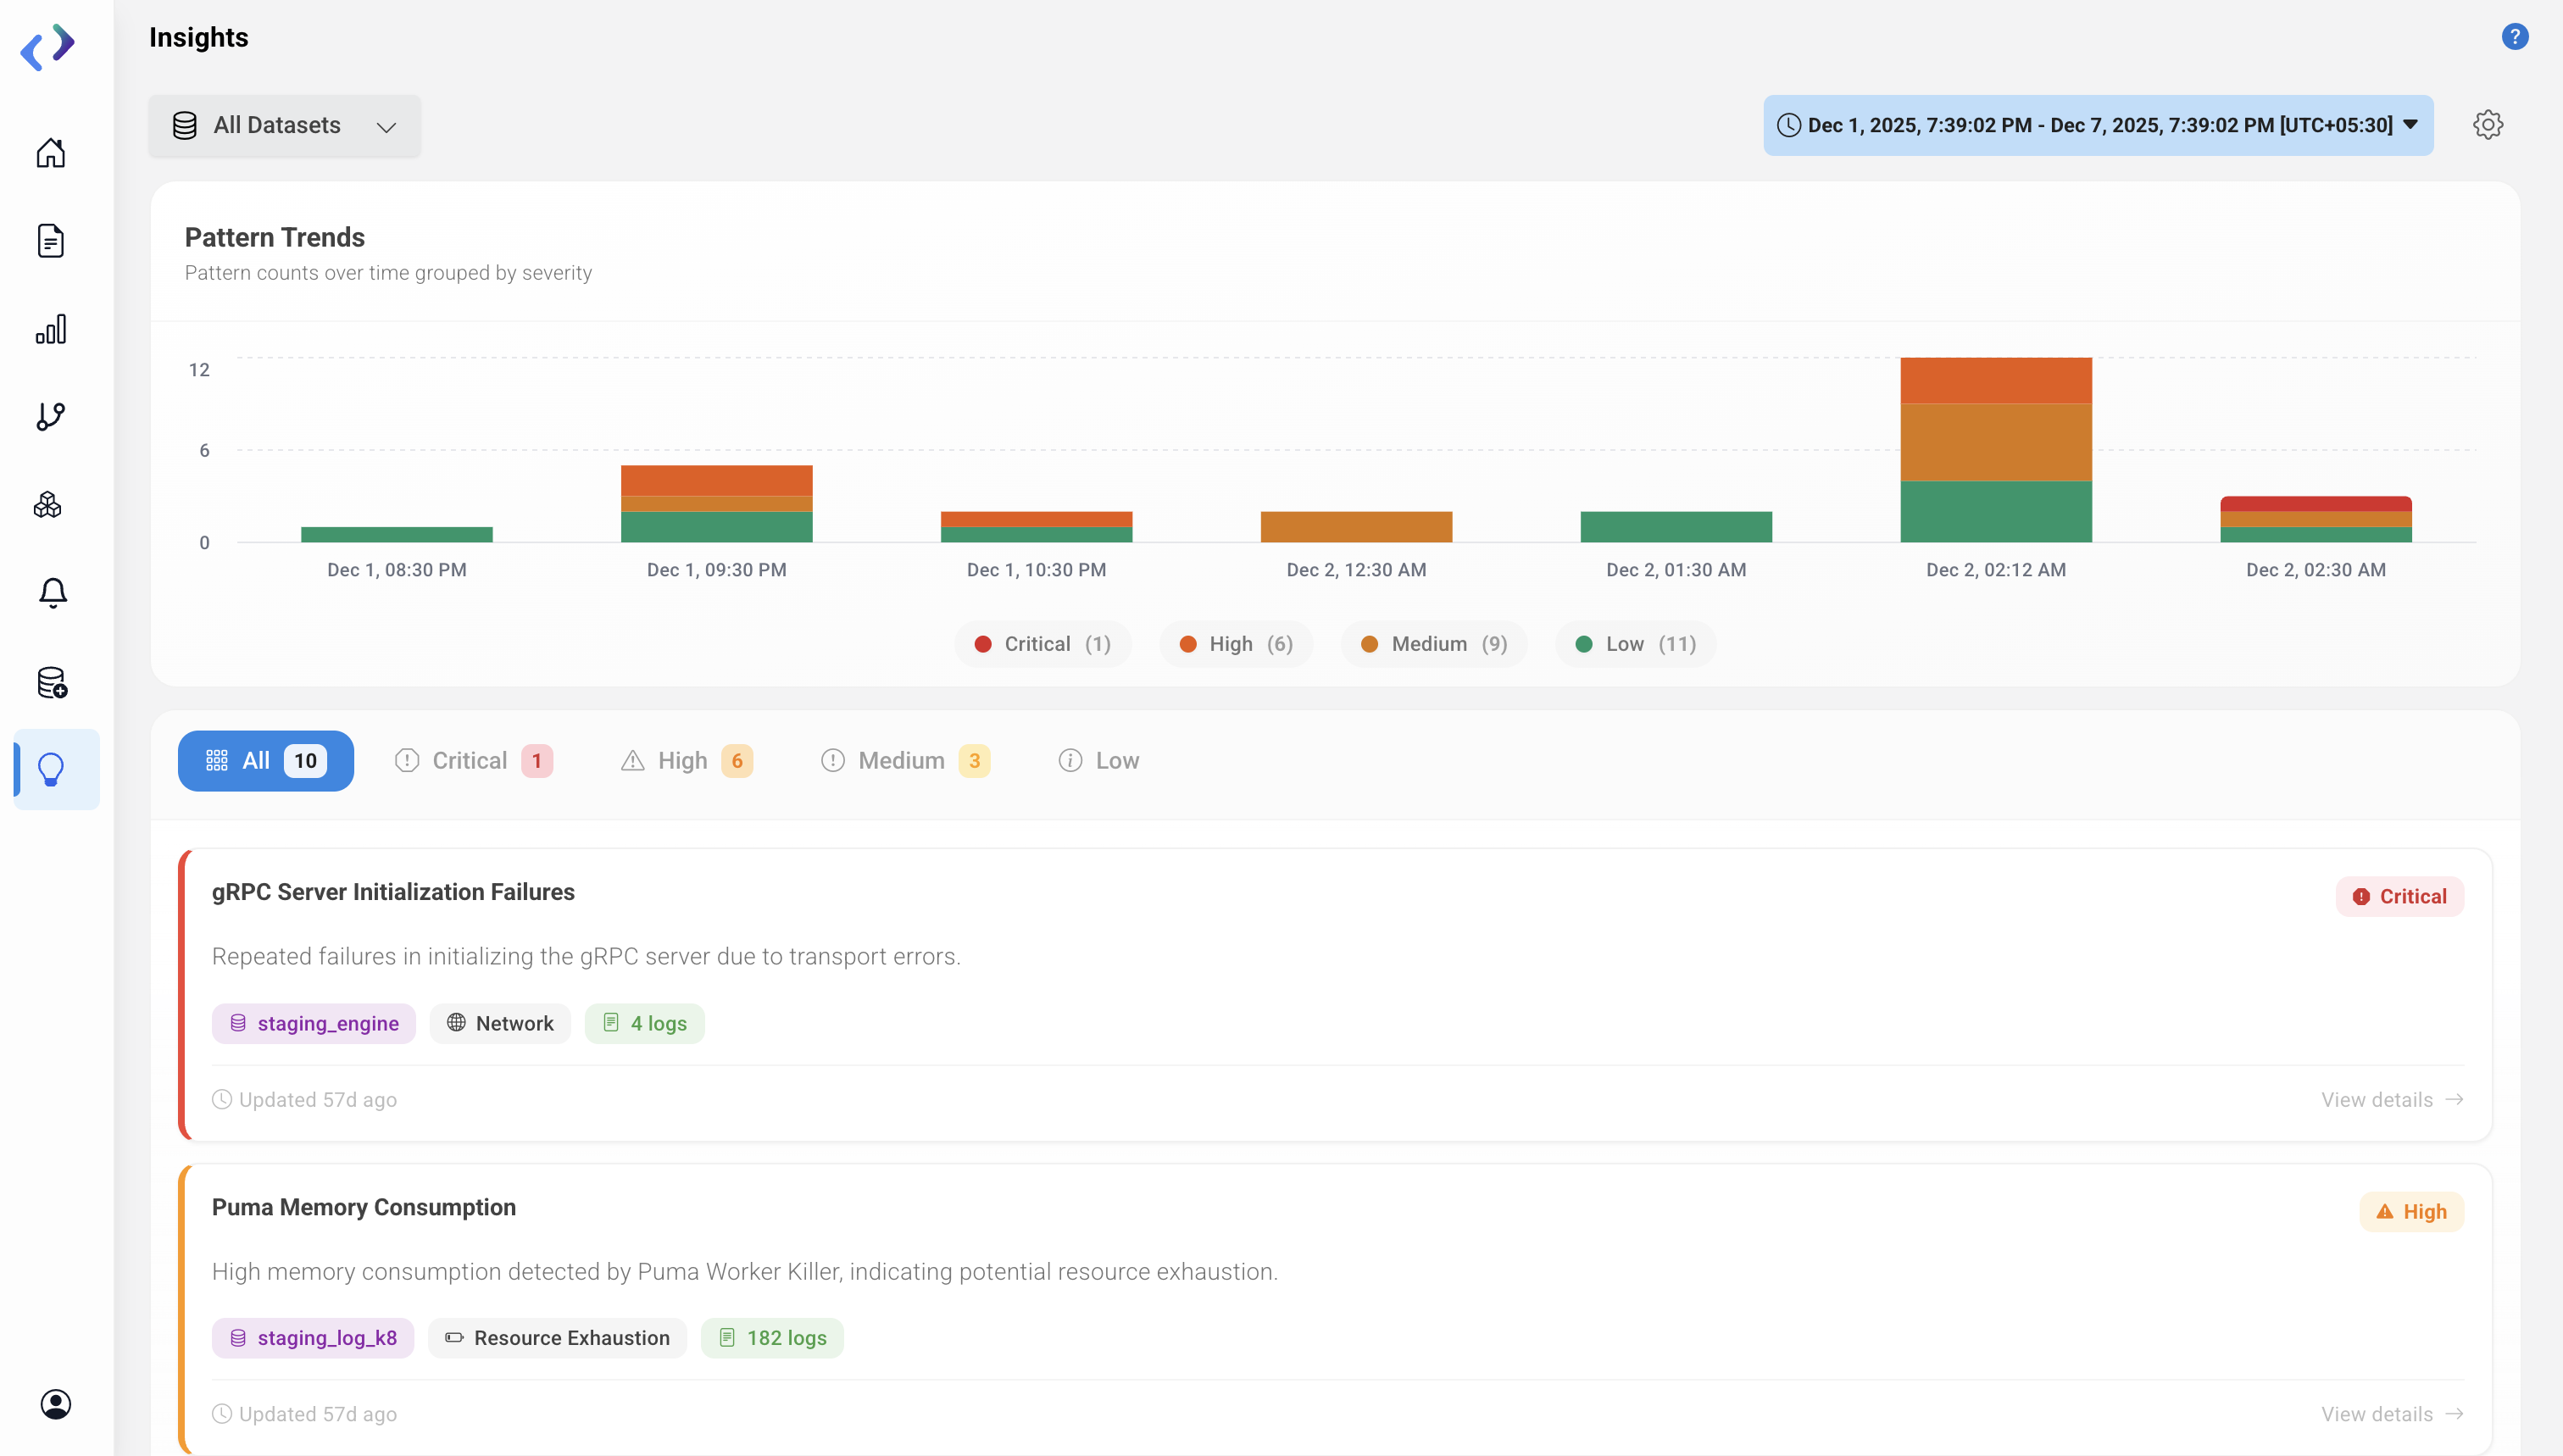Image resolution: width=2563 pixels, height=1456 pixels.
Task: Click the blue help question mark icon
Action: pyautogui.click(x=2515, y=37)
